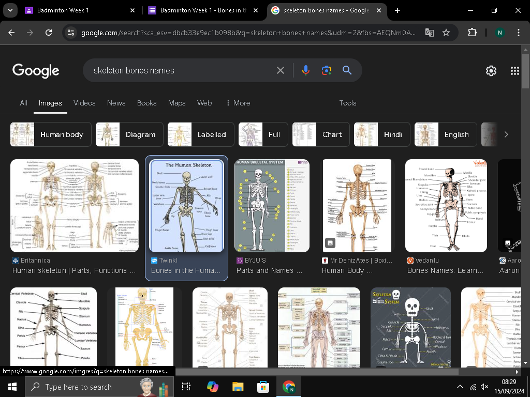Open BYJU'S skeletal system image
This screenshot has width=530, height=397.
(x=272, y=206)
